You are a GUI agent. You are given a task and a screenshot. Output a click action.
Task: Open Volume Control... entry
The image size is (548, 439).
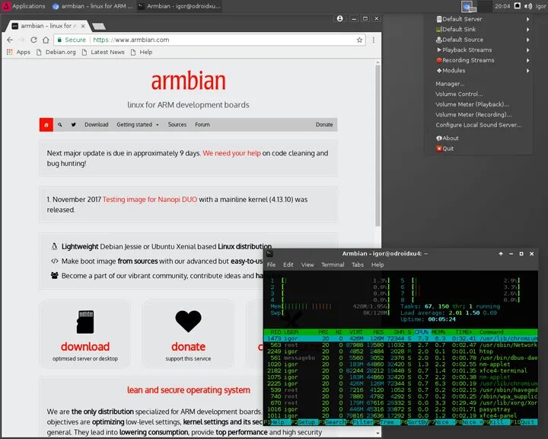[479, 95]
